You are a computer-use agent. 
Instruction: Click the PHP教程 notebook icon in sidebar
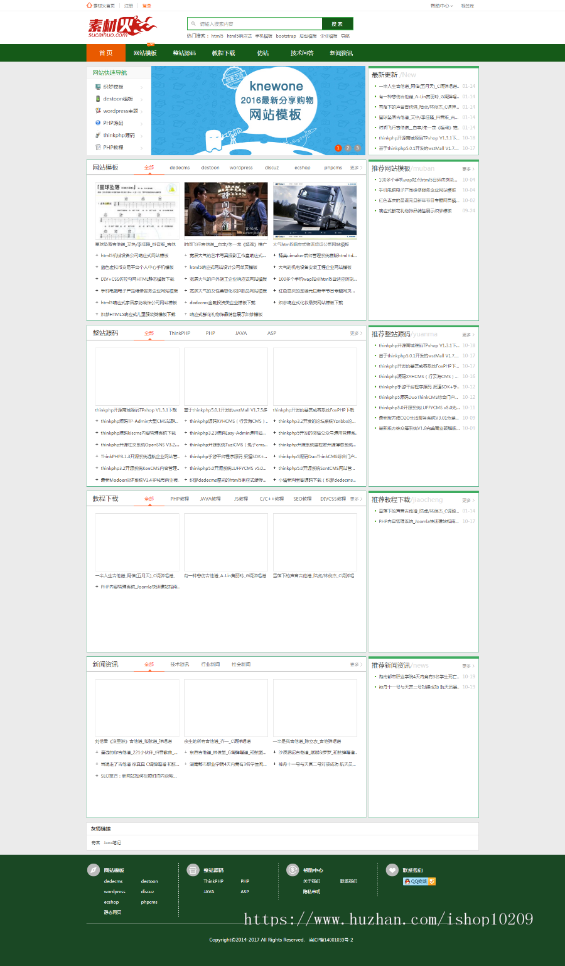pyautogui.click(x=98, y=148)
